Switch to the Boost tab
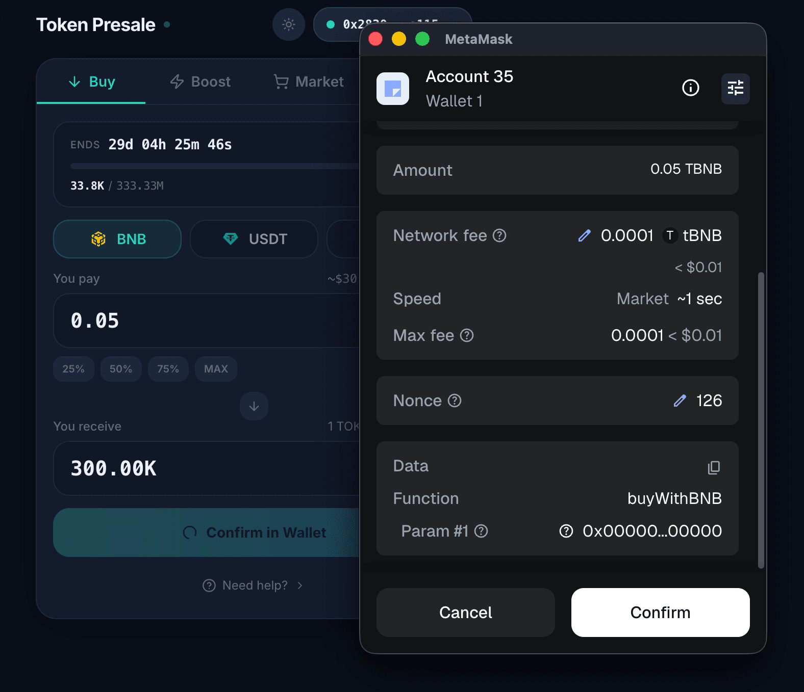 pyautogui.click(x=200, y=82)
